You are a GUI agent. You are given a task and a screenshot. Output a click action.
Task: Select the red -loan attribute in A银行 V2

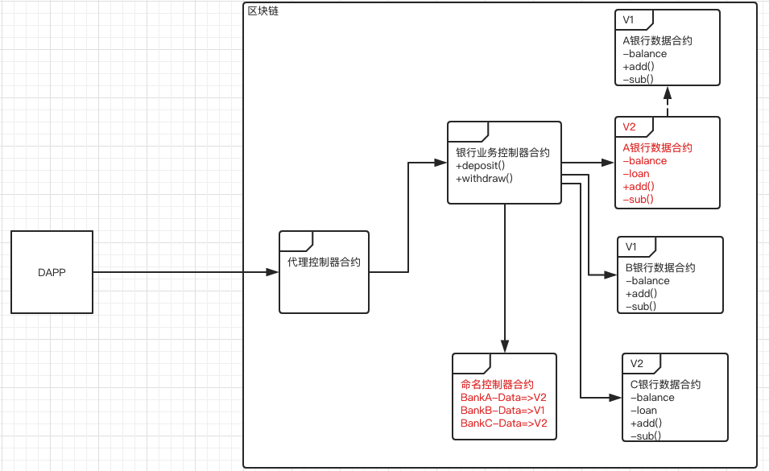coord(636,174)
